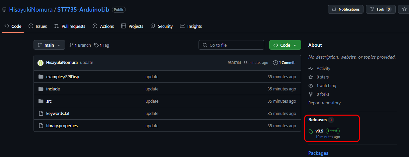Click folder icon beside include
This screenshot has width=409, height=157.
click(41, 89)
